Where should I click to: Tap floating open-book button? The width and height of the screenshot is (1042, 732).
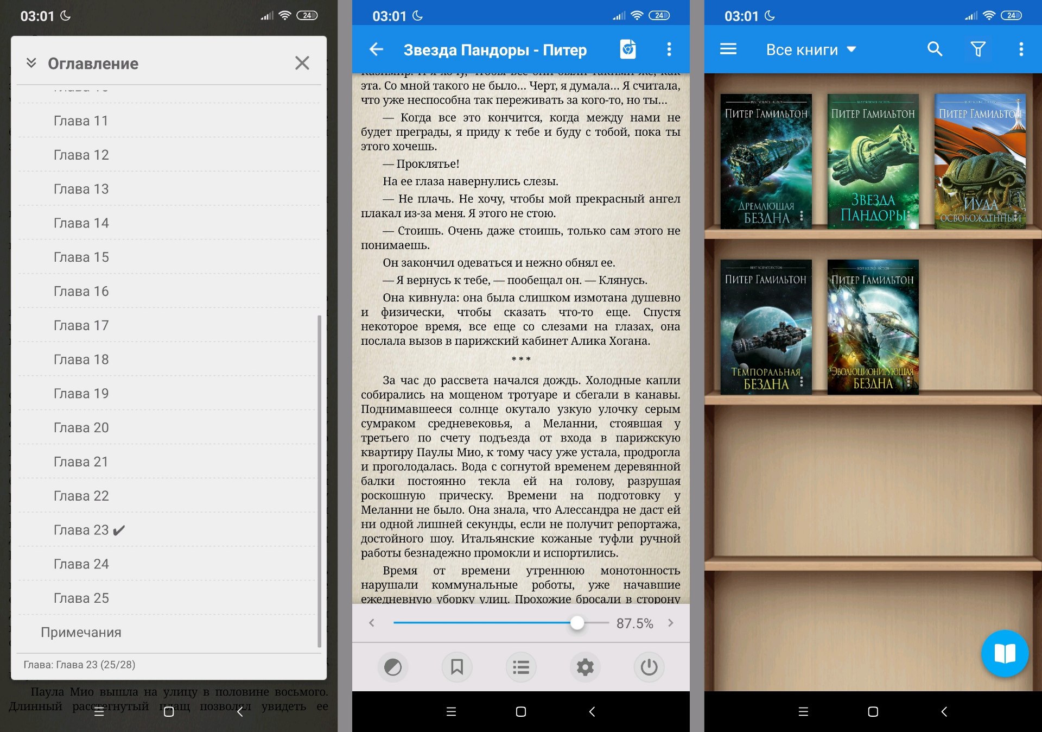pyautogui.click(x=1005, y=653)
